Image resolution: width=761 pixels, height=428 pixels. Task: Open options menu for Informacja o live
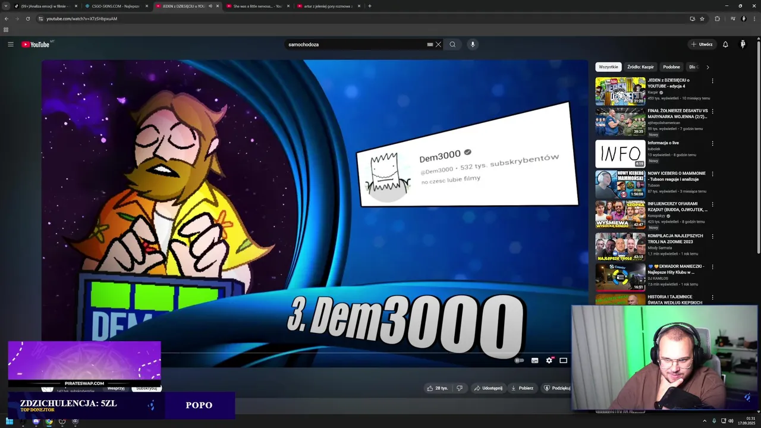(x=712, y=143)
